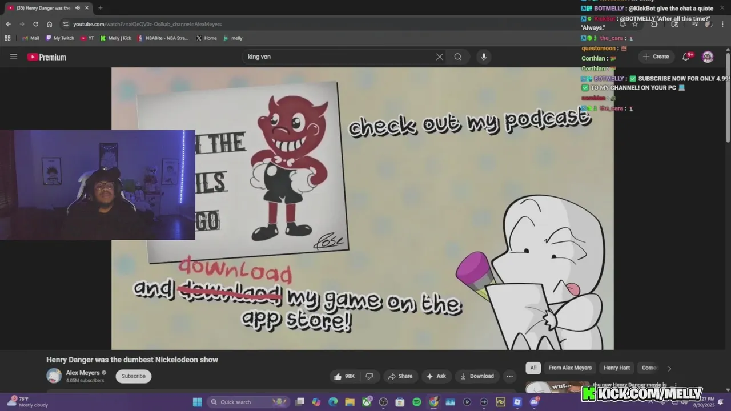
Task: Open the 'melly' bookmark
Action: tap(233, 38)
